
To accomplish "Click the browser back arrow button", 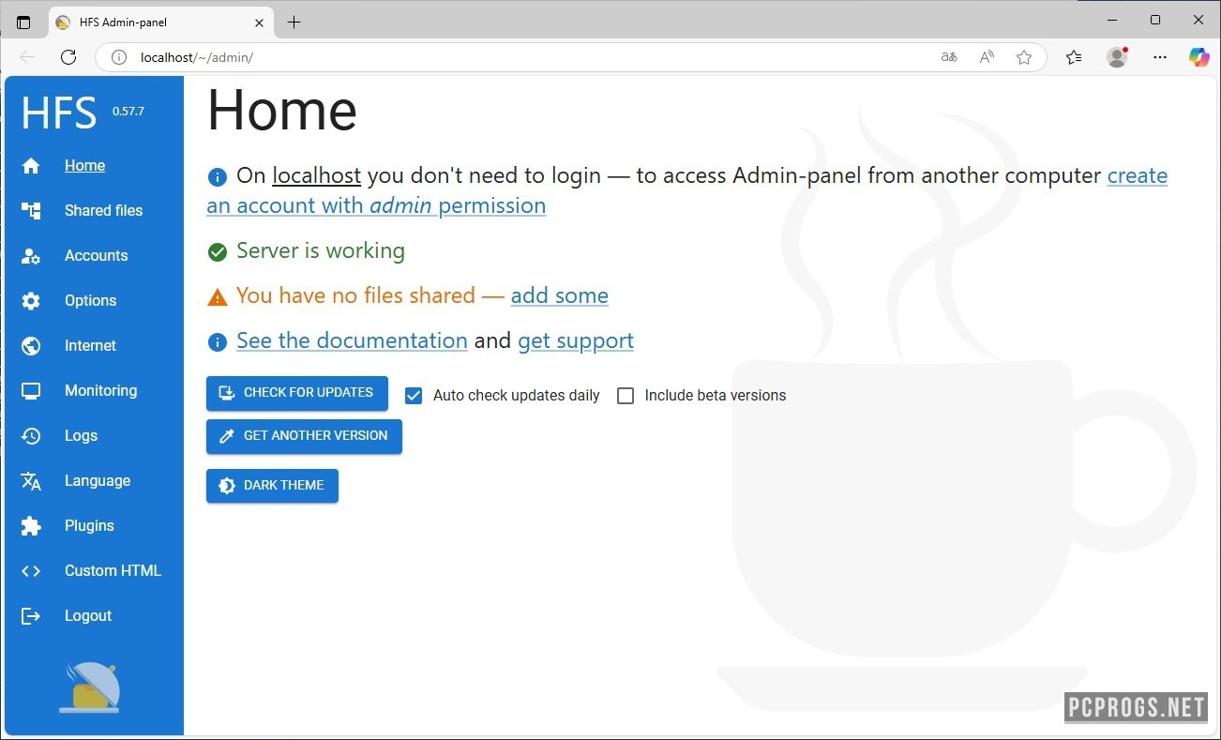I will point(27,57).
